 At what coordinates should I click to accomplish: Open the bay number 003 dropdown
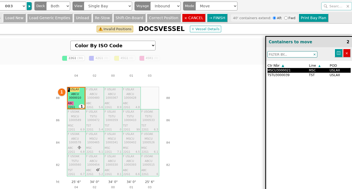(13, 6)
